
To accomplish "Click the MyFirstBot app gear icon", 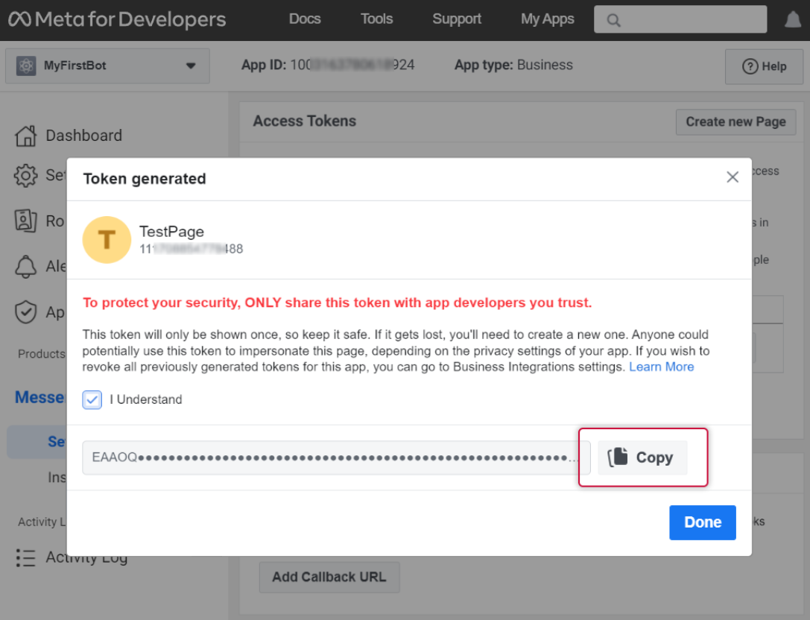I will coord(27,66).
